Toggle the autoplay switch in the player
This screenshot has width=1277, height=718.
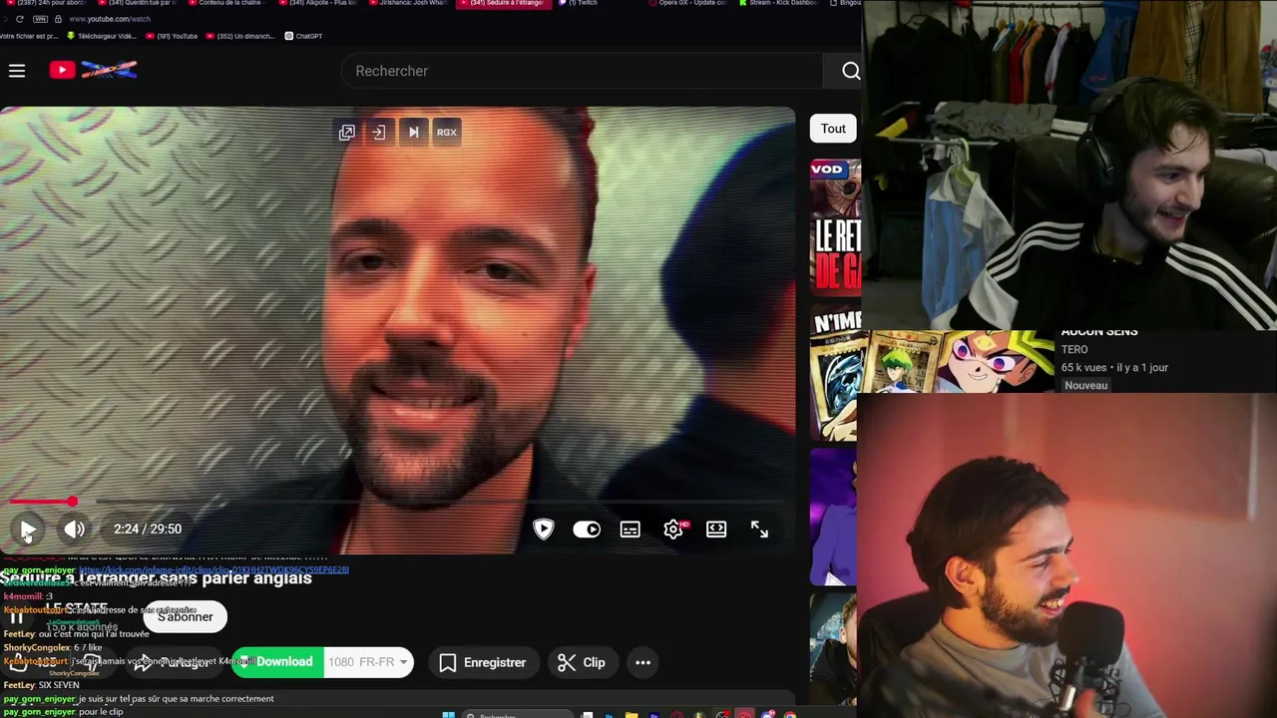tap(587, 530)
